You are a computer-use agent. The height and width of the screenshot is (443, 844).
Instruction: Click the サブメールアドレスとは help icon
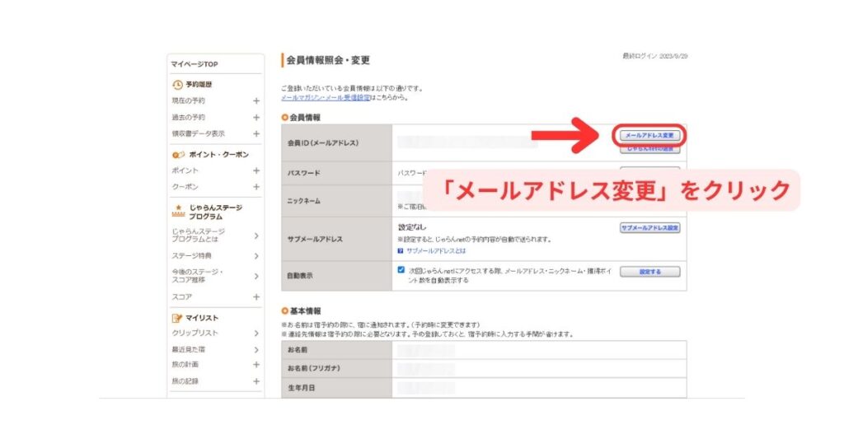pyautogui.click(x=401, y=251)
